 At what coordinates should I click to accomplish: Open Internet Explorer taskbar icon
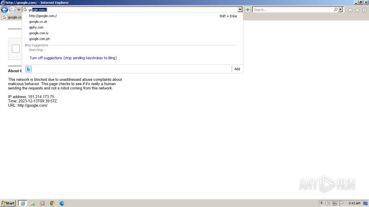click(23, 203)
